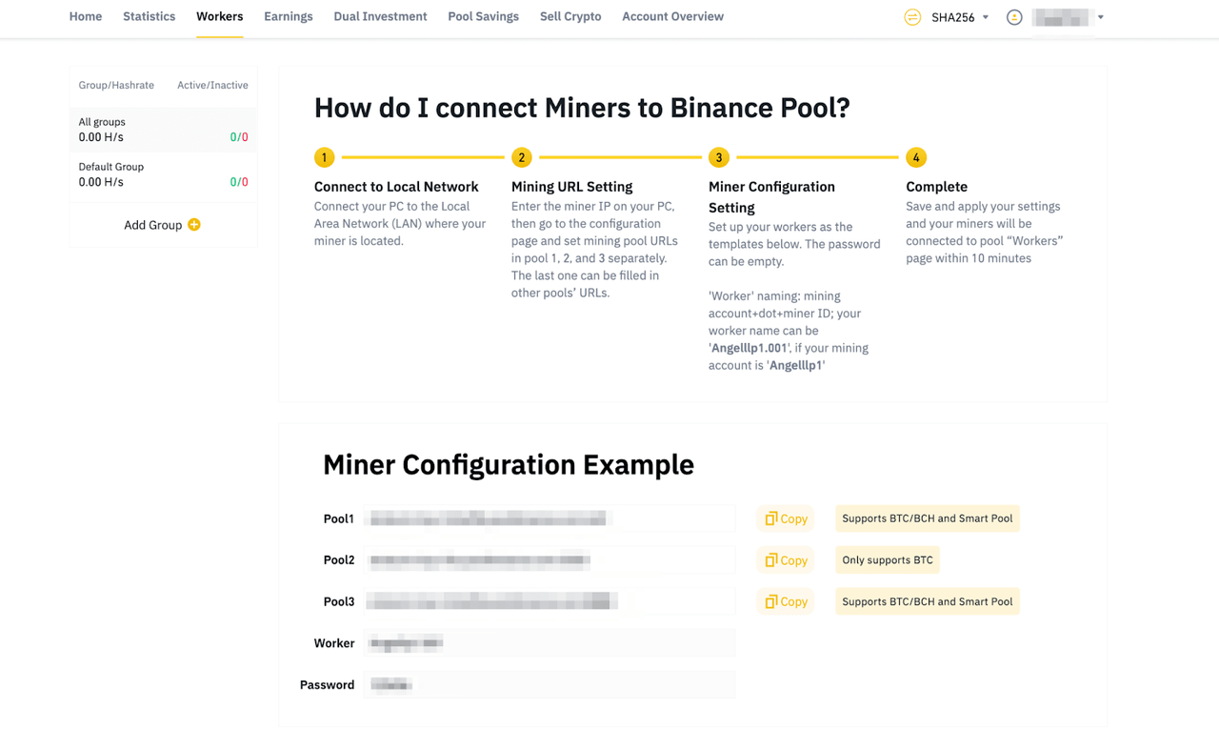Click the Password field
The image size is (1219, 731).
click(550, 685)
